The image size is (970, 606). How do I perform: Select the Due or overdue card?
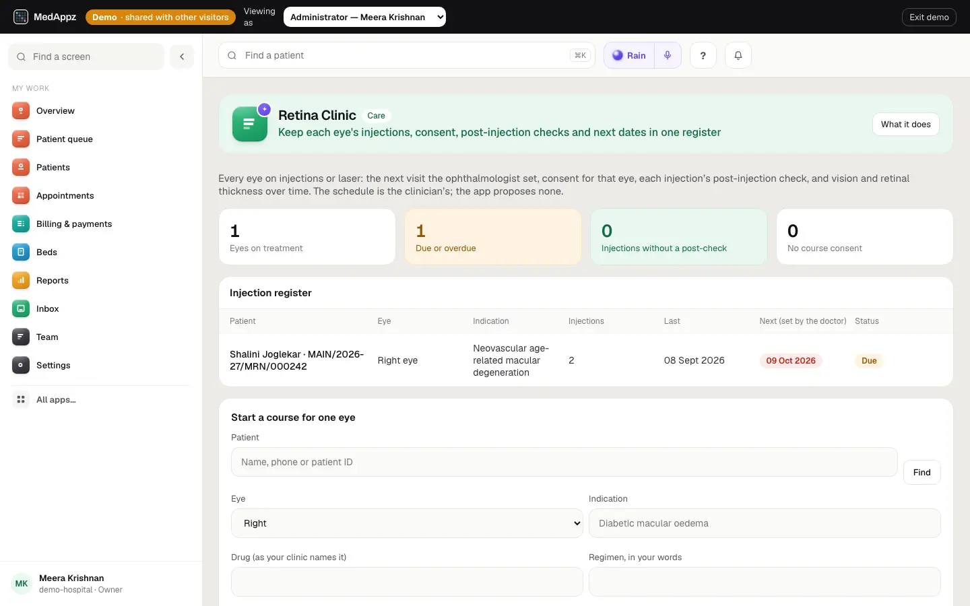493,236
